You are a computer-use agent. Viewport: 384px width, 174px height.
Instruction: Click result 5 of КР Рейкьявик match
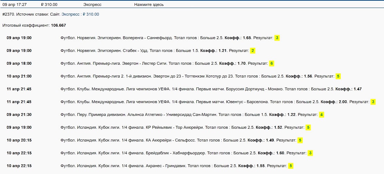[x=308, y=127]
